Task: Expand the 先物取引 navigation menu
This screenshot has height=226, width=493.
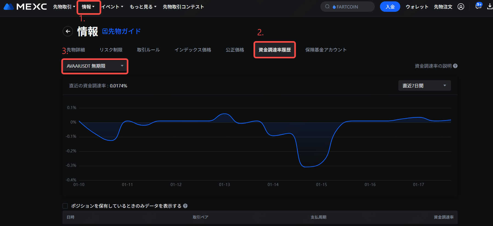Action: 64,7
